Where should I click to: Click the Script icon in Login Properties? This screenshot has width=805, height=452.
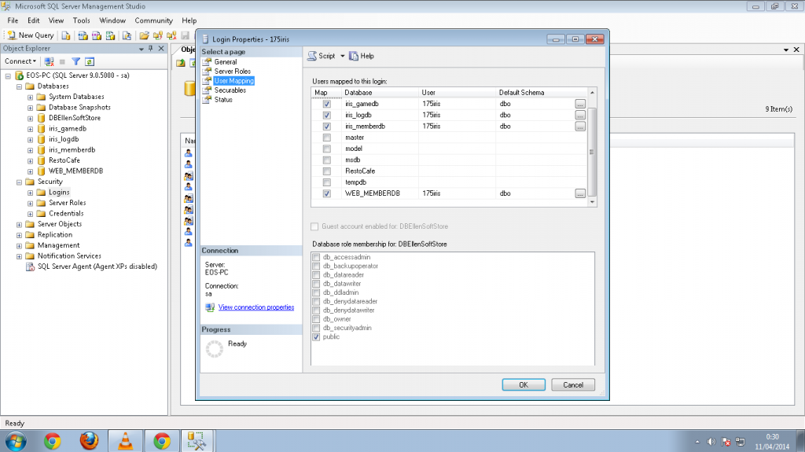point(311,56)
